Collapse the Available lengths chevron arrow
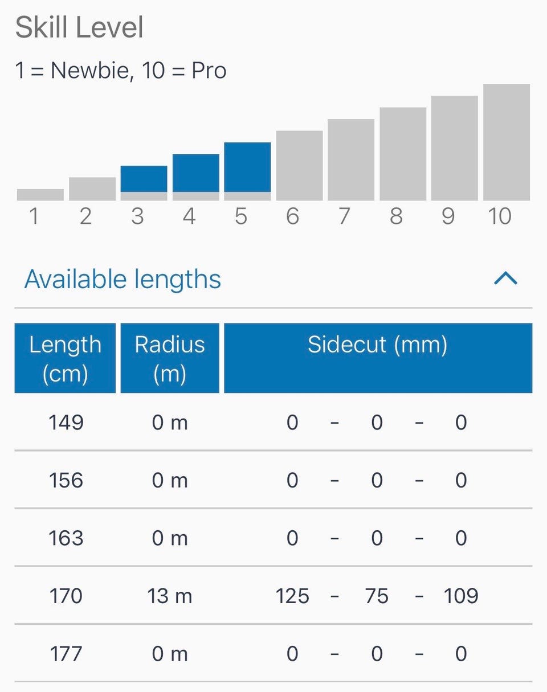547x692 pixels. tap(505, 278)
